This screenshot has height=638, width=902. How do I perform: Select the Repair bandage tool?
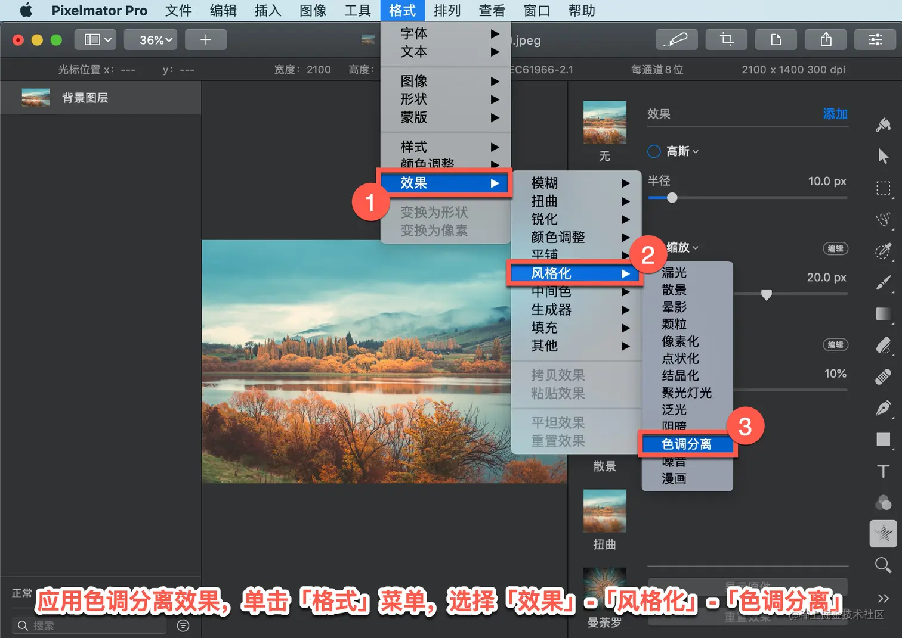pos(884,377)
